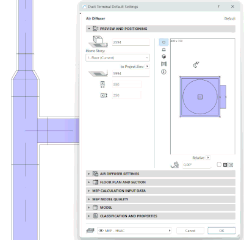Click the dialog's title bar app icon
The width and height of the screenshot is (244, 240).
[84, 7]
